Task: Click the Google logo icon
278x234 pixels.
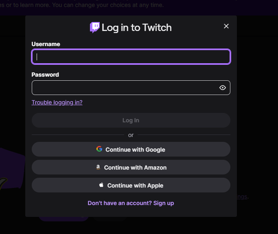Action: pos(99,149)
